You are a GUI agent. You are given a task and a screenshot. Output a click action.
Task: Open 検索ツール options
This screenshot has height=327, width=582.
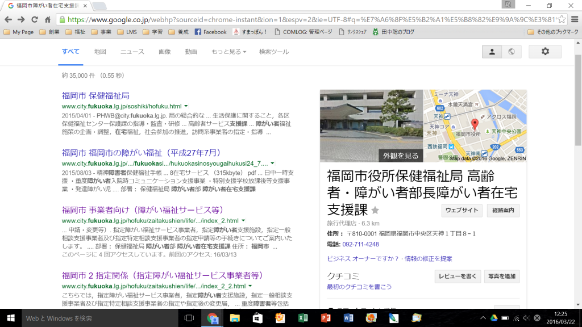tap(274, 52)
